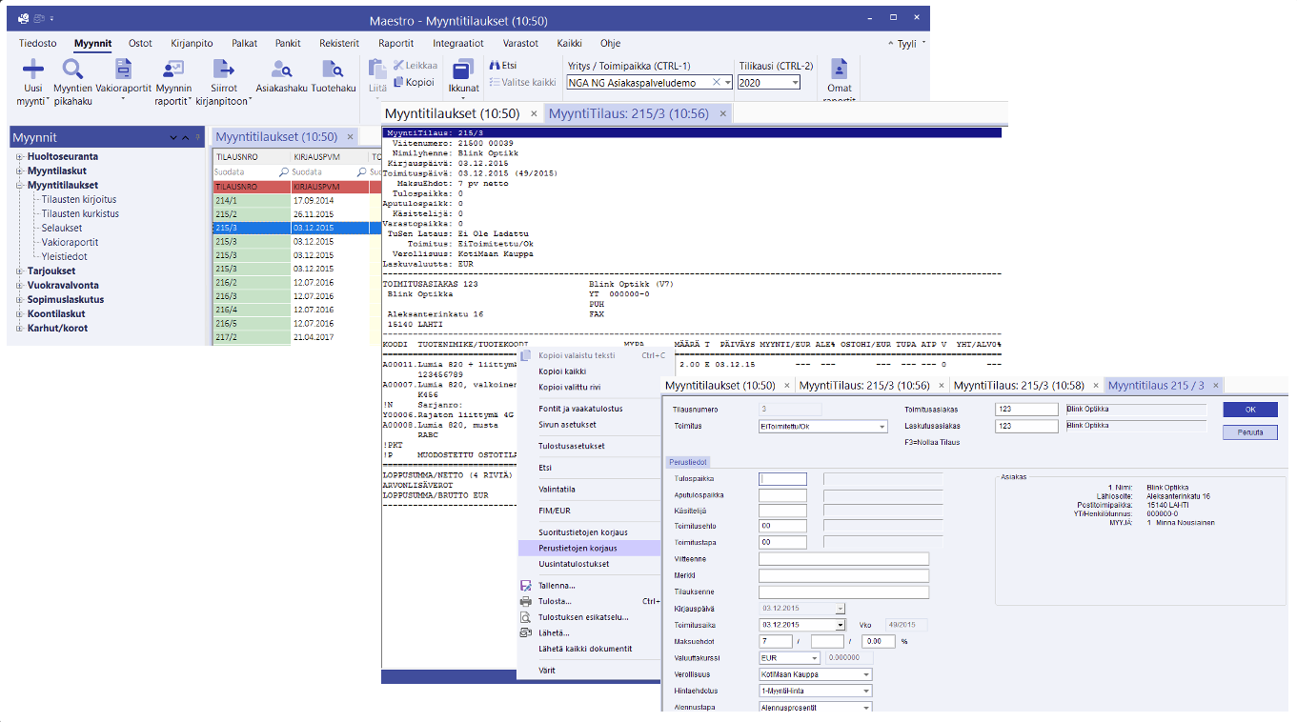Open the Ikkunat windows icon
The height and width of the screenshot is (722, 1297).
[x=463, y=69]
